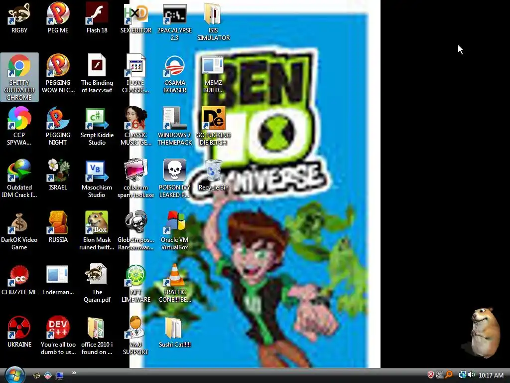Screen dimensions: 510x383
Task: Select the DarkOK Video Game money bag shortcut
Action: [x=19, y=231]
